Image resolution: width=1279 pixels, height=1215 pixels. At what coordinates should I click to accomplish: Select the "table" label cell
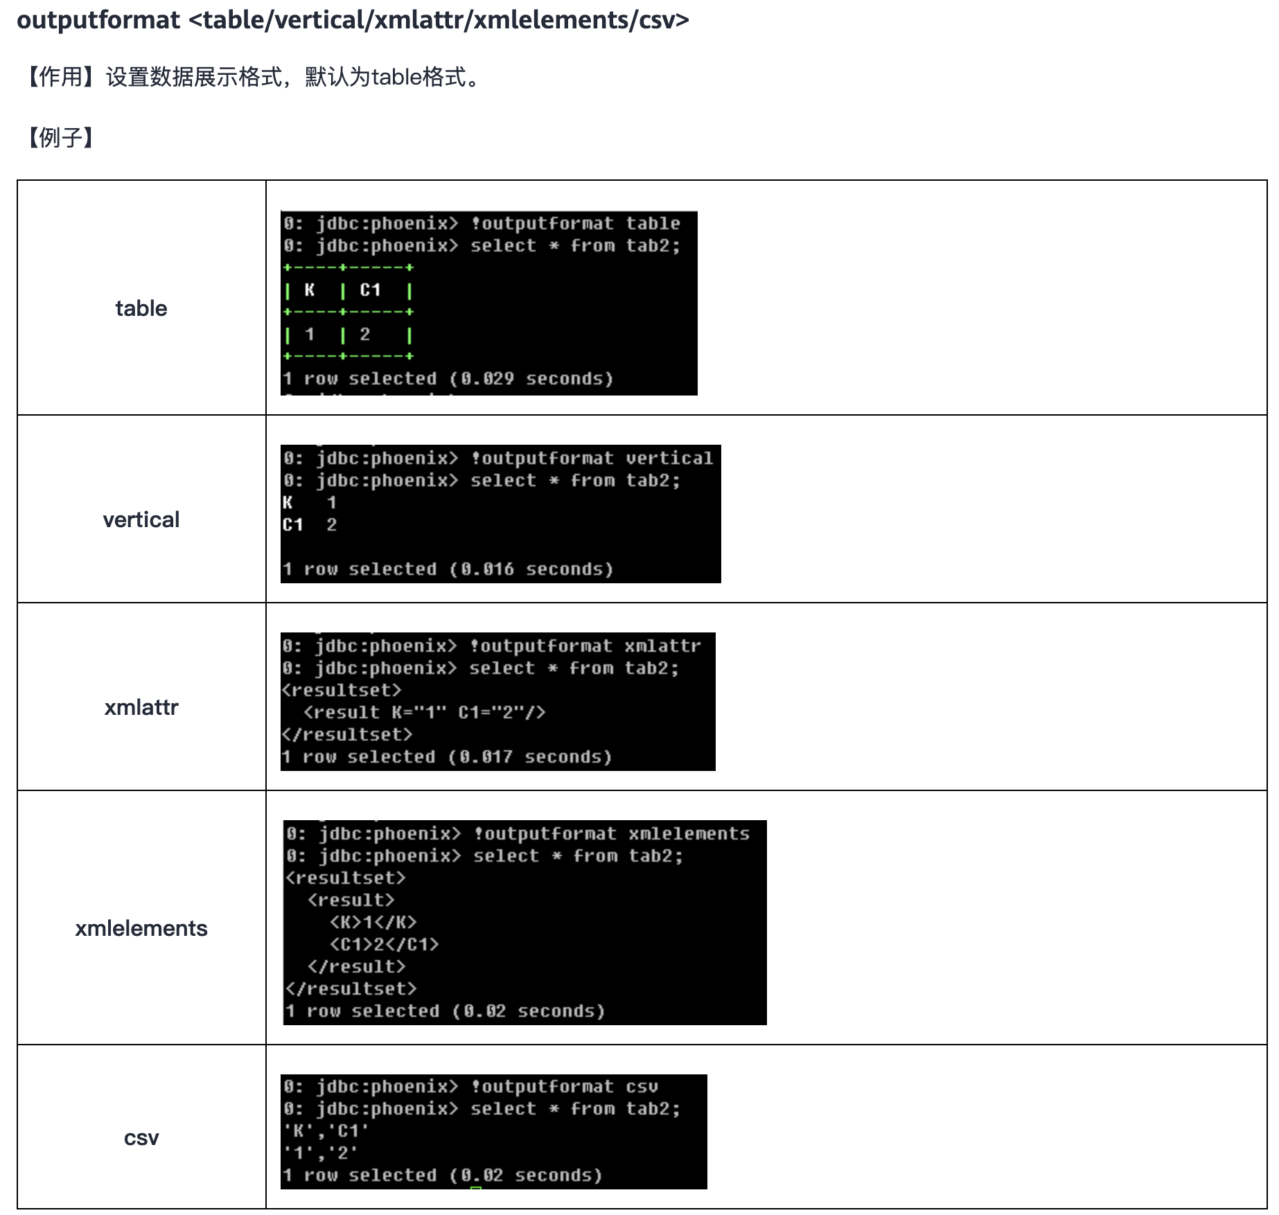tap(141, 308)
